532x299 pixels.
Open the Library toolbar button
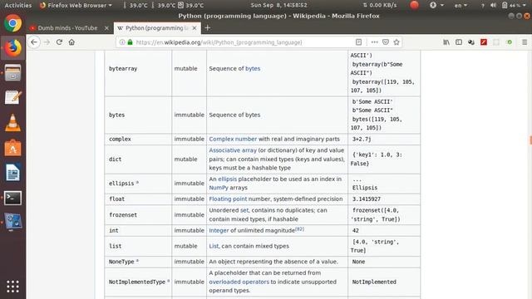(x=446, y=42)
